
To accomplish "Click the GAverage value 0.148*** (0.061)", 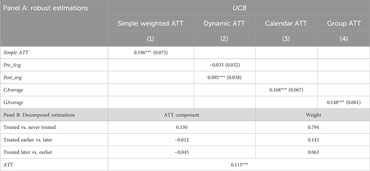I will pyautogui.click(x=344, y=103).
